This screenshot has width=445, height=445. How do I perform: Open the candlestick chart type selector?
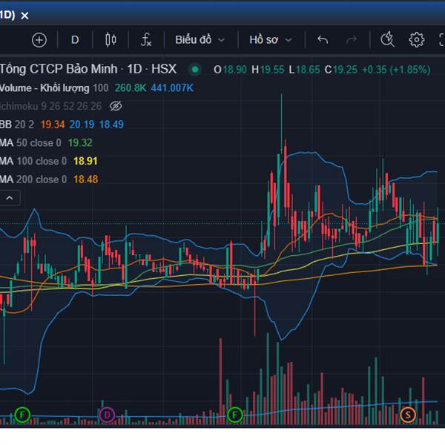pyautogui.click(x=111, y=40)
